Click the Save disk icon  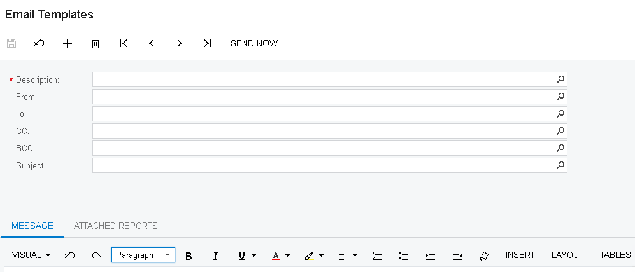[11, 43]
